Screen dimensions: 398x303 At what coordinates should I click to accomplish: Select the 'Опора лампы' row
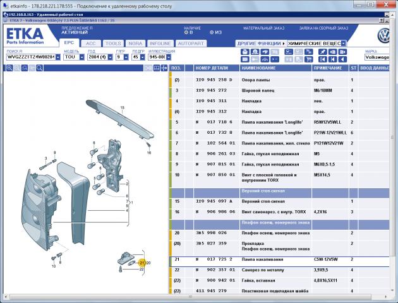279,80
